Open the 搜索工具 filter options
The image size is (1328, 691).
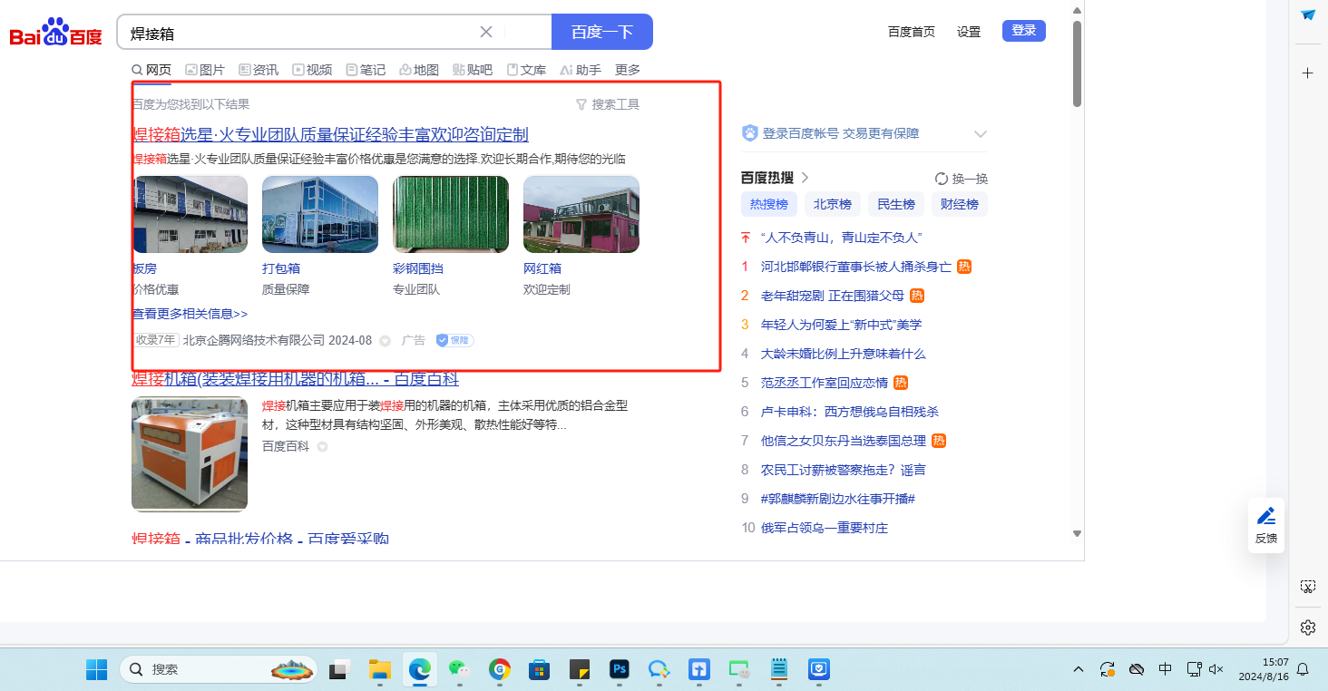pos(608,104)
